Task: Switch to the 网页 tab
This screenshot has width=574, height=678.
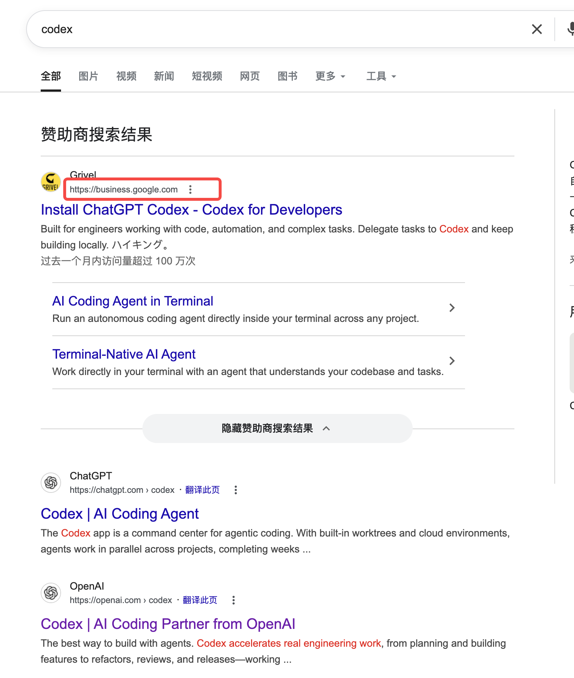Action: coord(250,76)
